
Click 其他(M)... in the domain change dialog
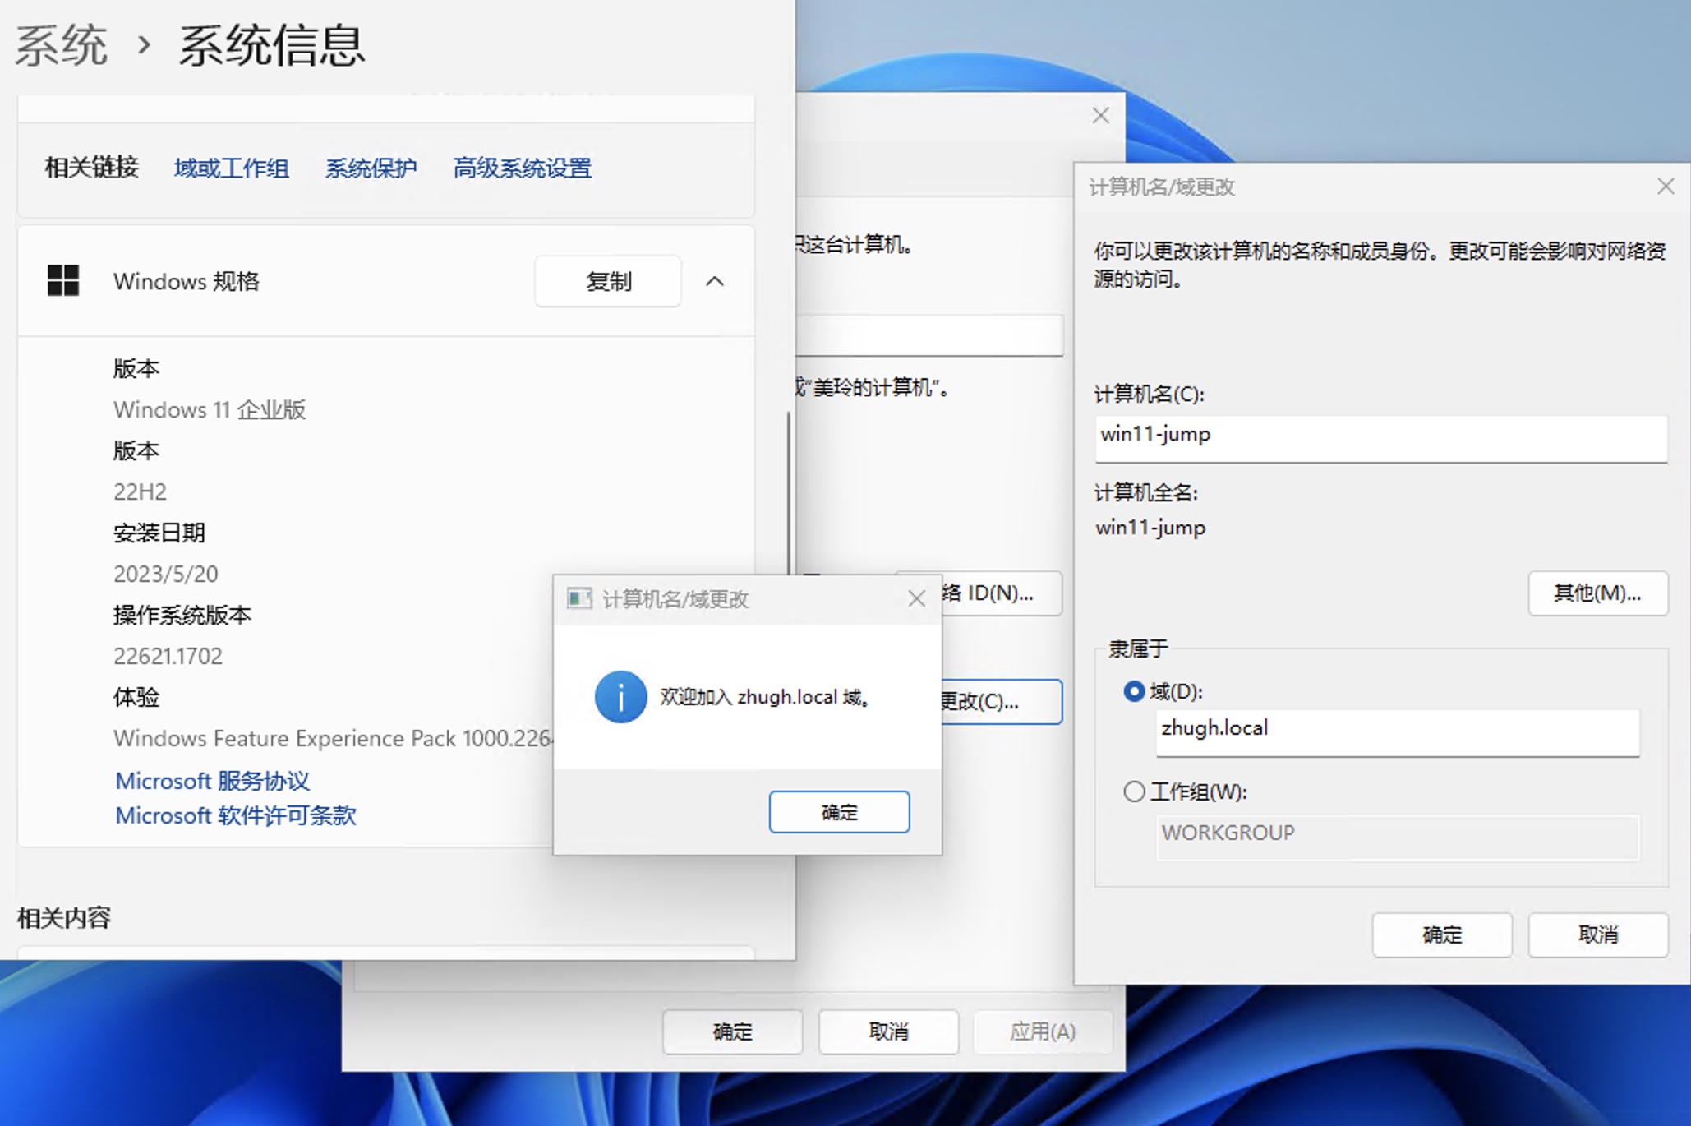[1598, 593]
